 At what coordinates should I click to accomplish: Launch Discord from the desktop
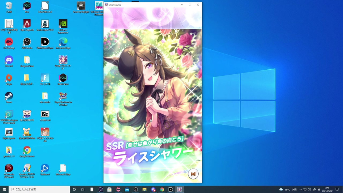[9, 61]
